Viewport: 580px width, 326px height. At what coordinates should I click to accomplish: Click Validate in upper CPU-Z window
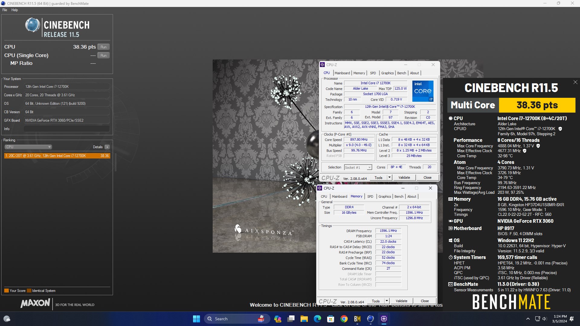pos(404,177)
